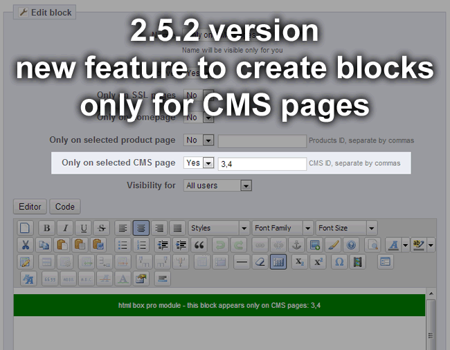450x350 pixels.
Task: Justify text fully
Action: 177,228
